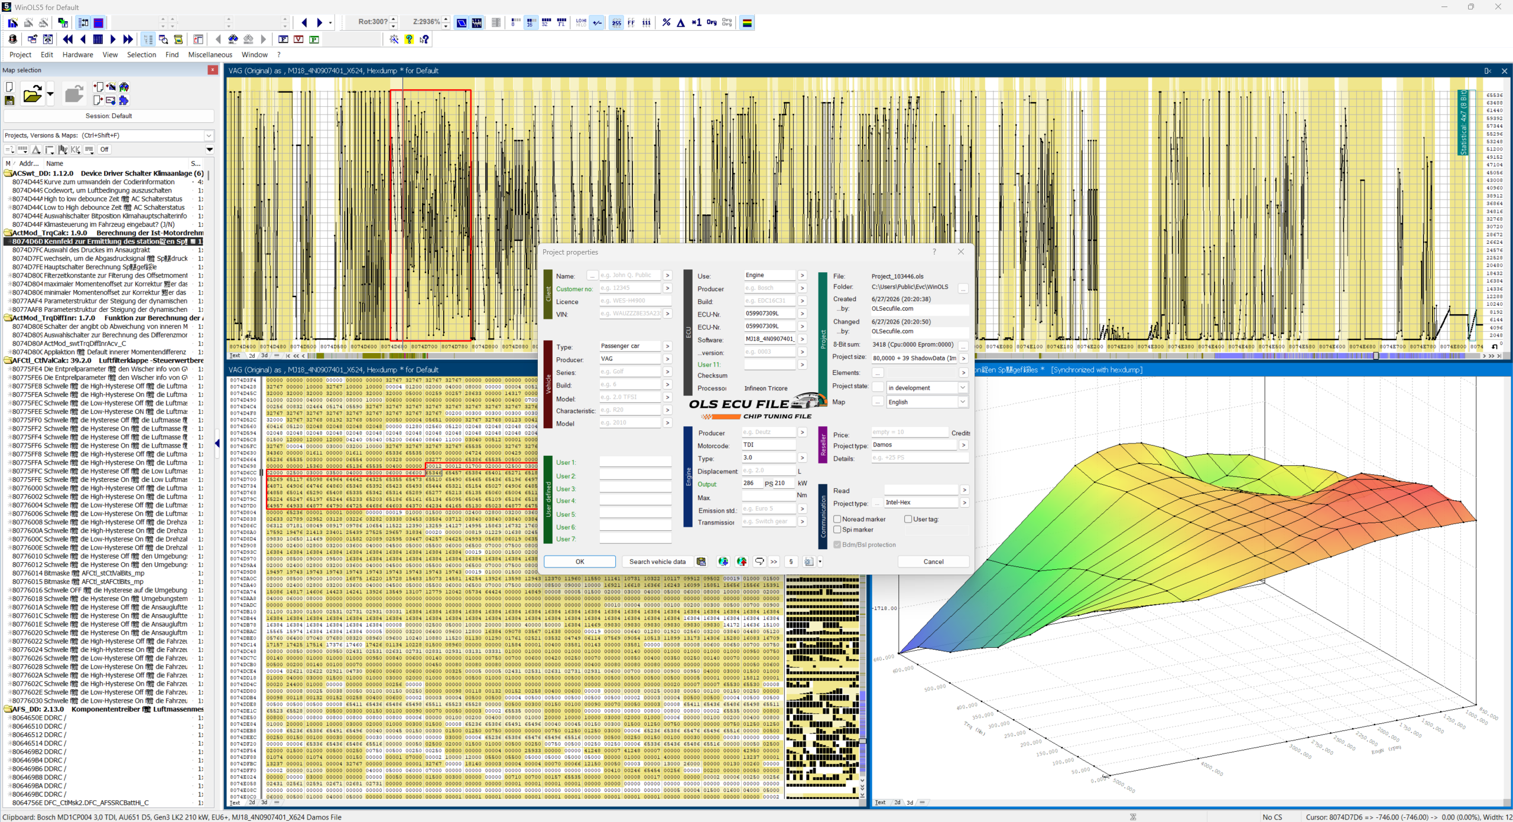Open the P window toolbar icon
1513x822 pixels.
coord(314,39)
